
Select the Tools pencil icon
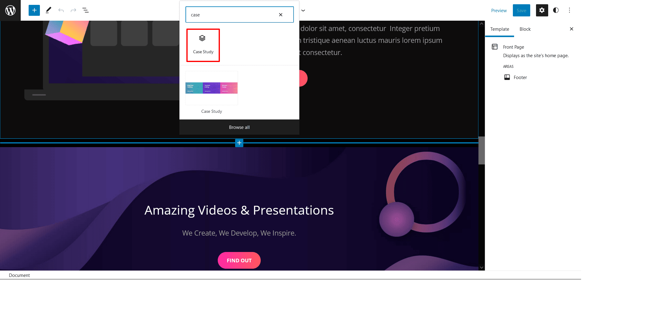point(48,10)
